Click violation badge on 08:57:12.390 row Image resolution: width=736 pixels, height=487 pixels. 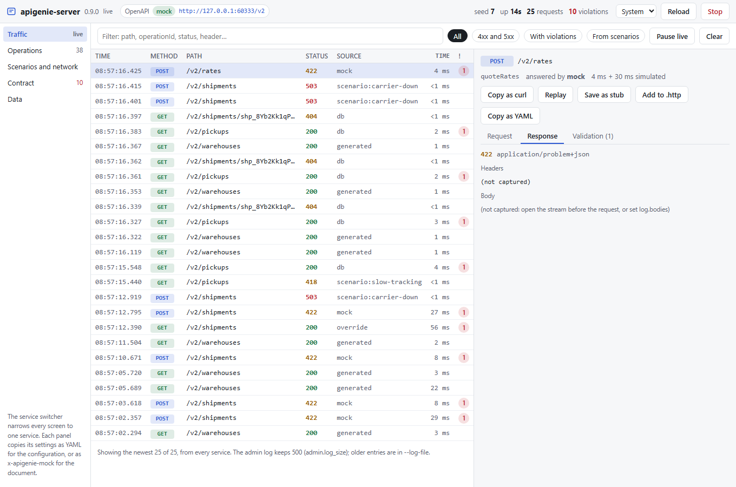tap(464, 327)
